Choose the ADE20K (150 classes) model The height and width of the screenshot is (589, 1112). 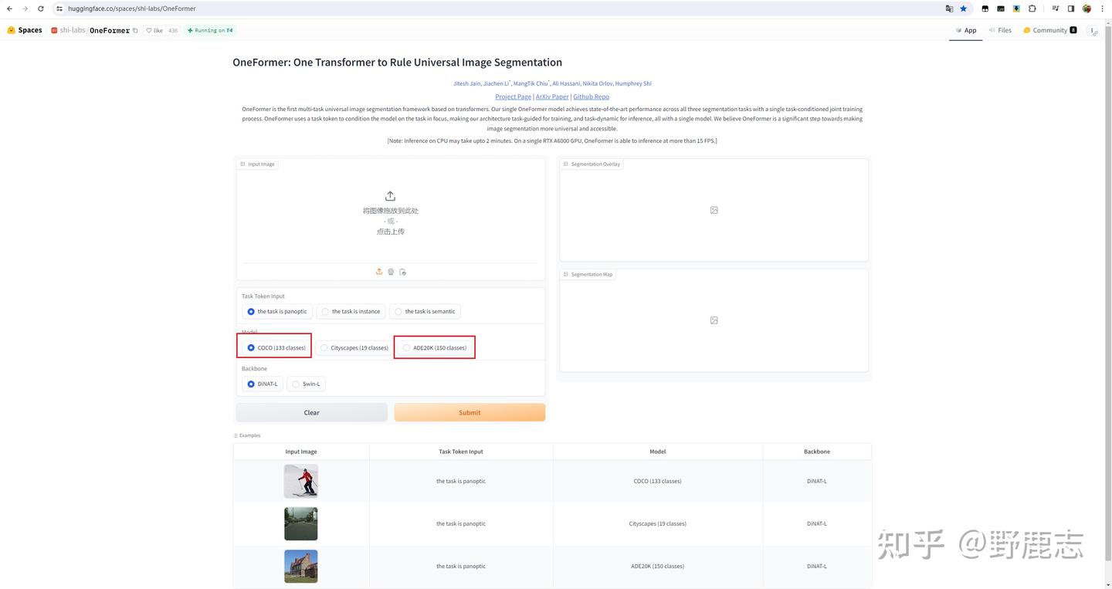tap(435, 347)
